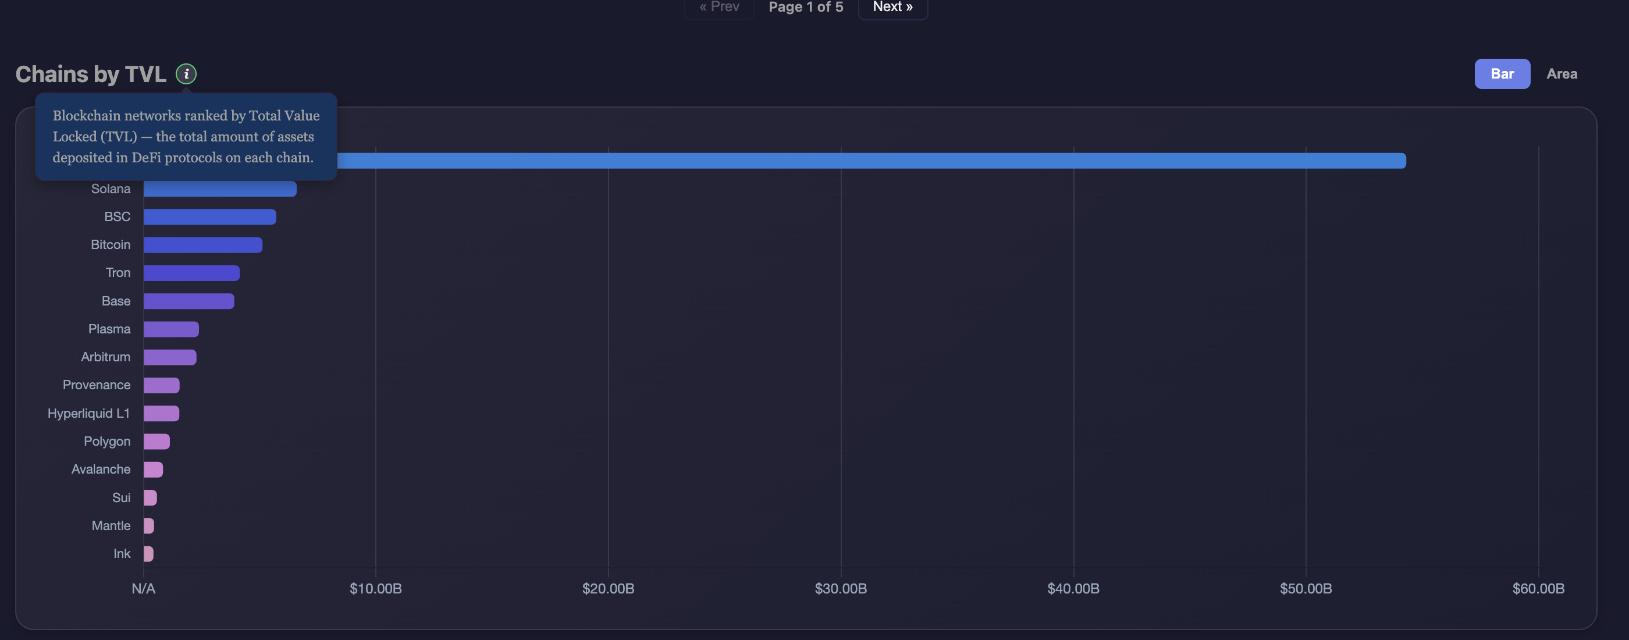Click the Base bar in the chart
The width and height of the screenshot is (1629, 640).
[x=188, y=301]
